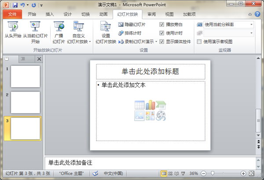This screenshot has height=180, width=264.
Task: Go to previous slide double-arrow button
Action: 258,142
